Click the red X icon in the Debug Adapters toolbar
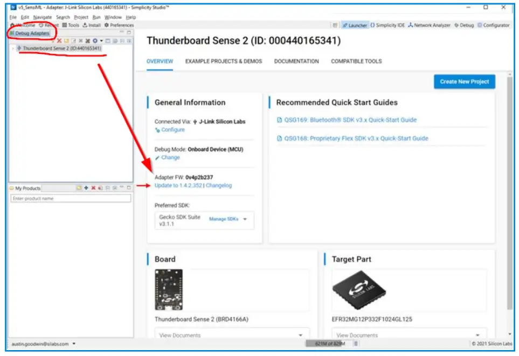The width and height of the screenshot is (519, 356). pos(59,41)
